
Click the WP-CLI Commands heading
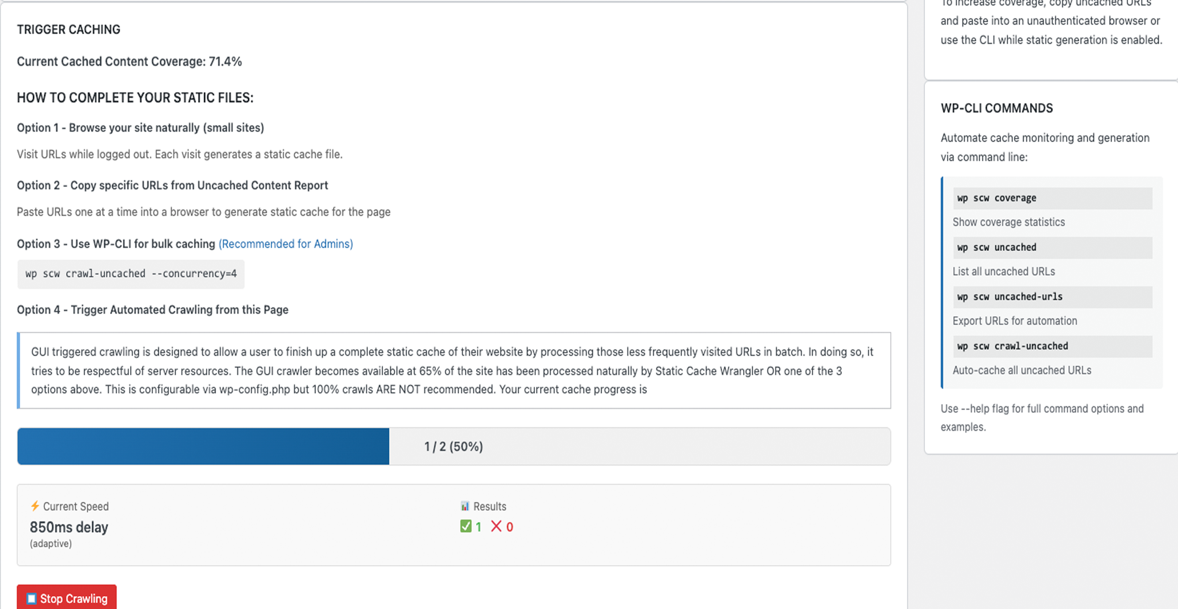[996, 108]
